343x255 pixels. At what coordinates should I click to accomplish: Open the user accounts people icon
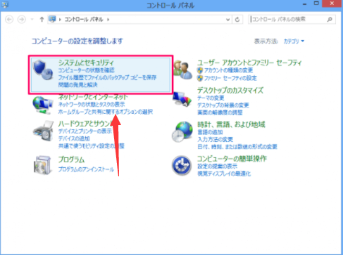pos(183,70)
